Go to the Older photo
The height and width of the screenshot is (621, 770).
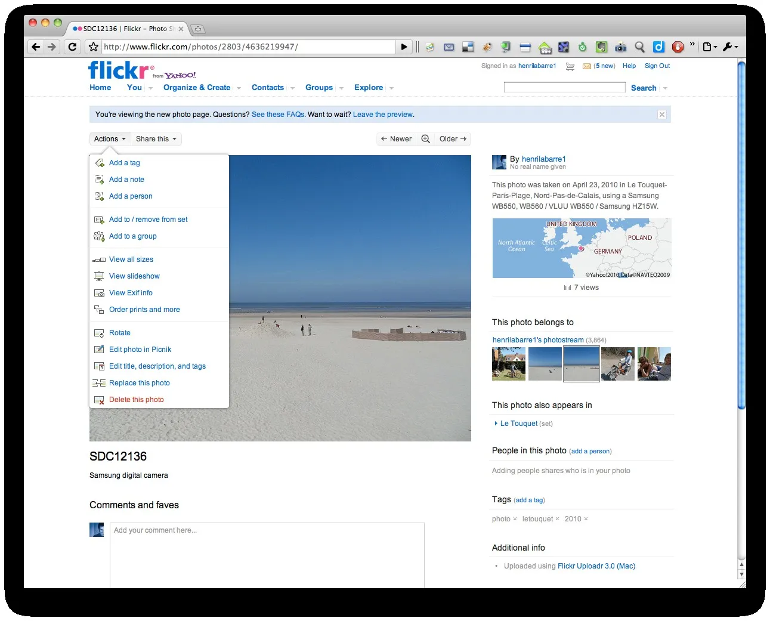pos(453,139)
